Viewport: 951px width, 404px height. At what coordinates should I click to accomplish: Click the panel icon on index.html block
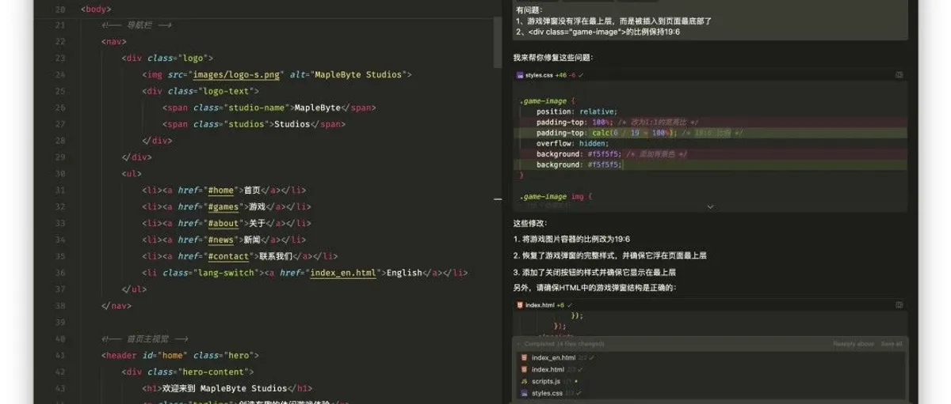click(899, 304)
